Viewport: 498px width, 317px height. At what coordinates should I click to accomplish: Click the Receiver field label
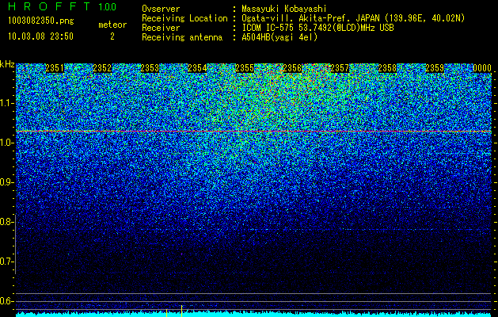(161, 28)
